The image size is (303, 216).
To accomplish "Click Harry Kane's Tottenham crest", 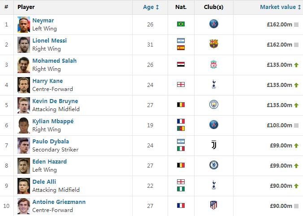I will pyautogui.click(x=214, y=85).
